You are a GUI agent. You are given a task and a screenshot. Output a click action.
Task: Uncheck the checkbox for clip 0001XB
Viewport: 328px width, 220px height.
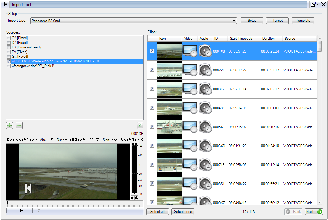tap(152, 51)
